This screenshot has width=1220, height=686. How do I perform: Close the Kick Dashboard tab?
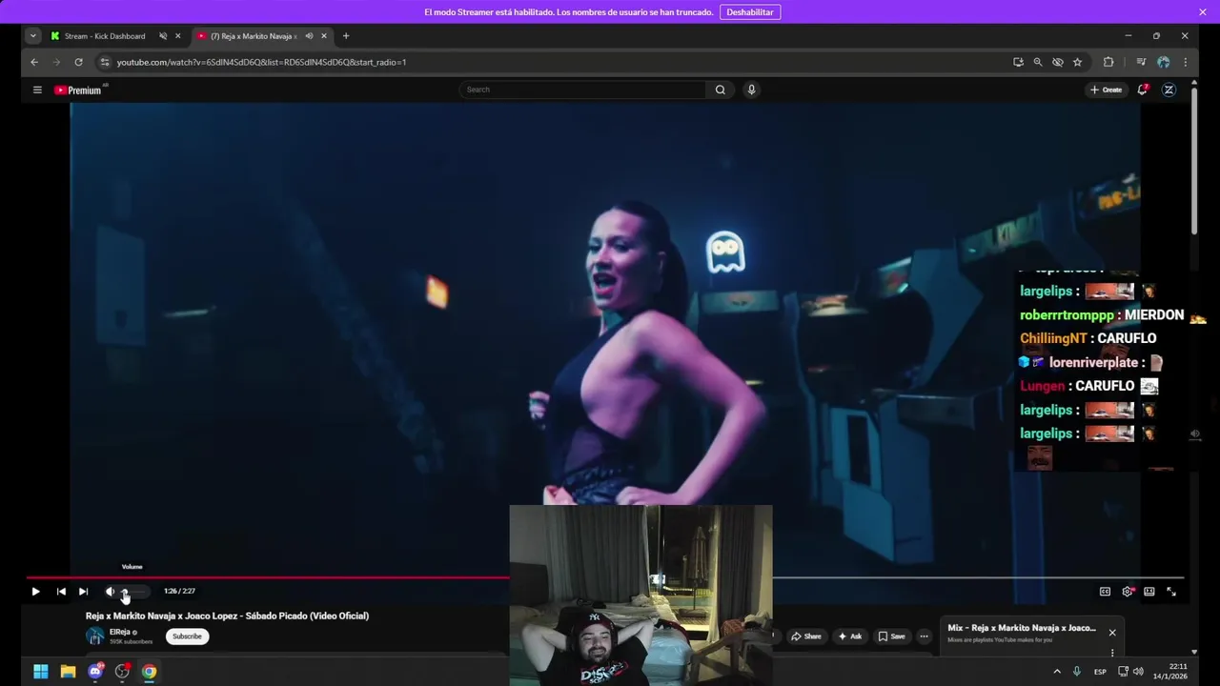coord(177,36)
